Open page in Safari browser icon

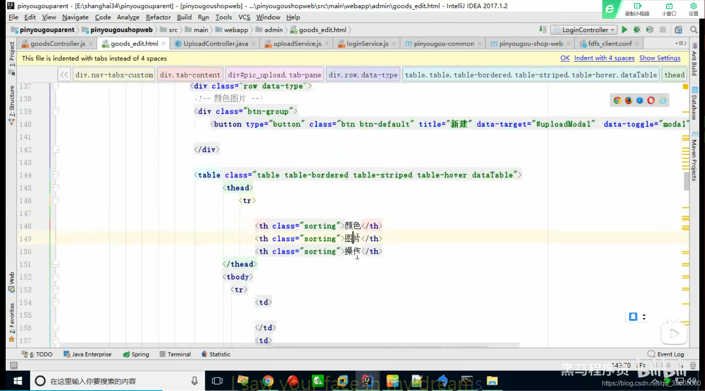click(x=640, y=100)
